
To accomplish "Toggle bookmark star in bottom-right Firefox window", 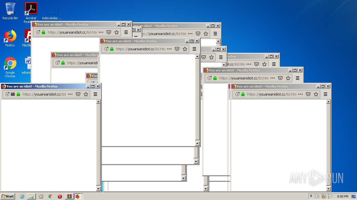I will [x=316, y=94].
